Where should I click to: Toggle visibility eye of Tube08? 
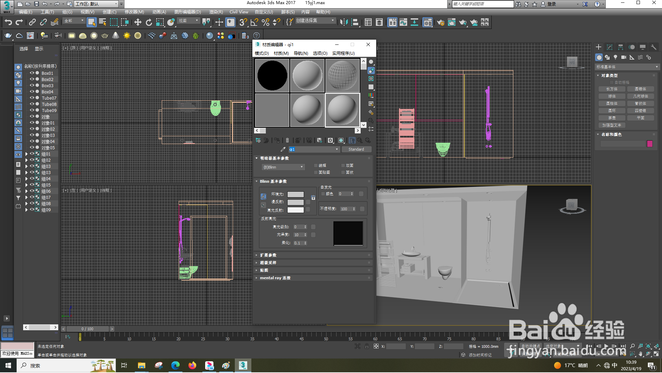pyautogui.click(x=32, y=104)
